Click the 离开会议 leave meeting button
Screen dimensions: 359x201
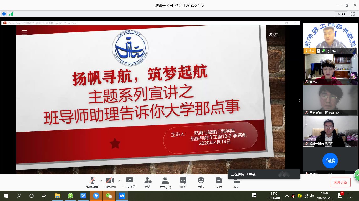click(x=340, y=182)
